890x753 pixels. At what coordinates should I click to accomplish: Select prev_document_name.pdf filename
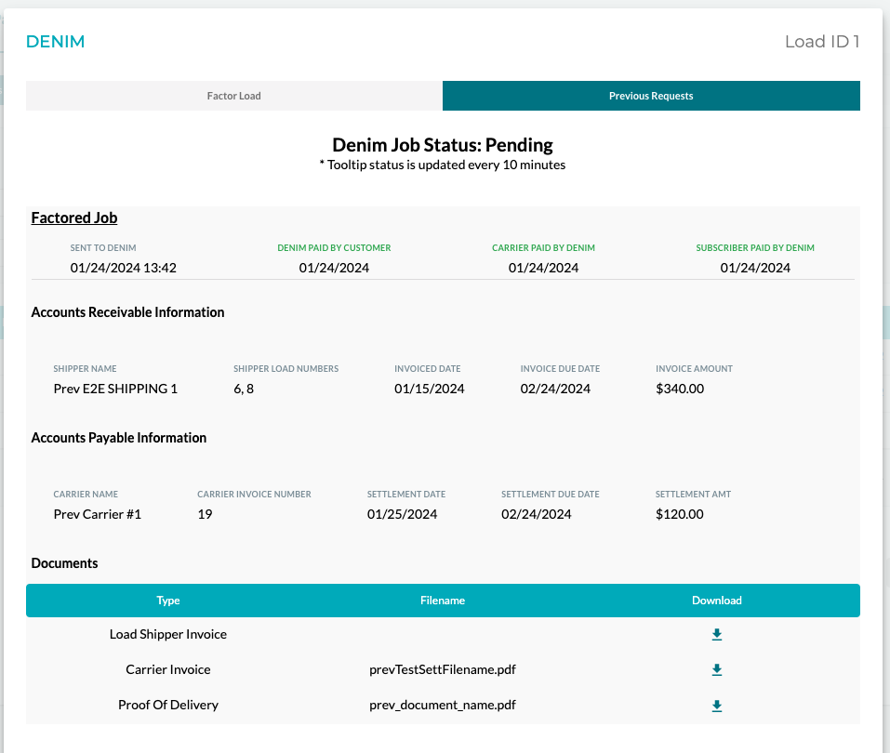click(x=442, y=705)
